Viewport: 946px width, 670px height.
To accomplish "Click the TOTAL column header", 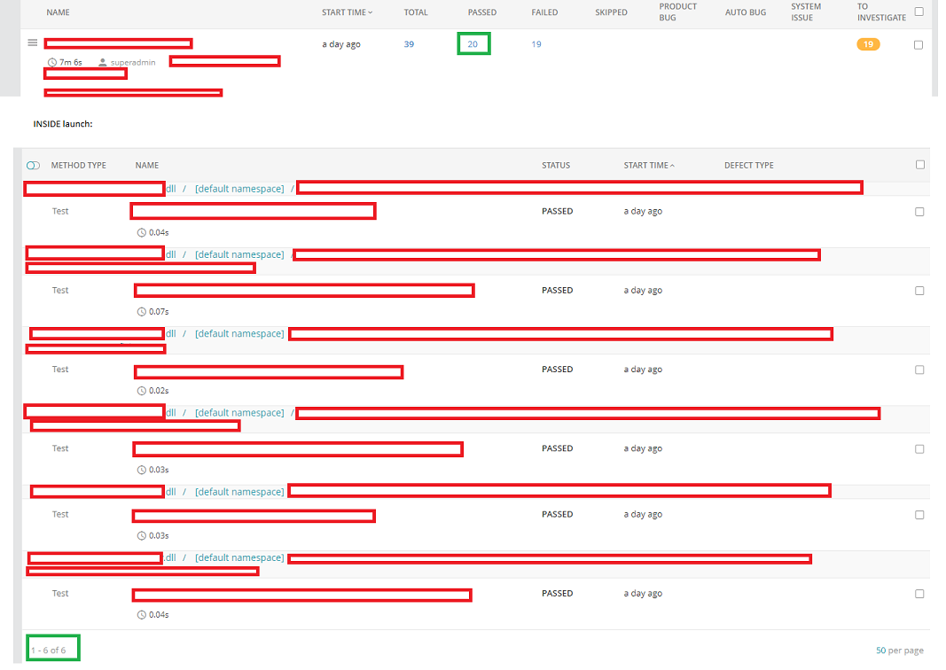I will coord(416,12).
